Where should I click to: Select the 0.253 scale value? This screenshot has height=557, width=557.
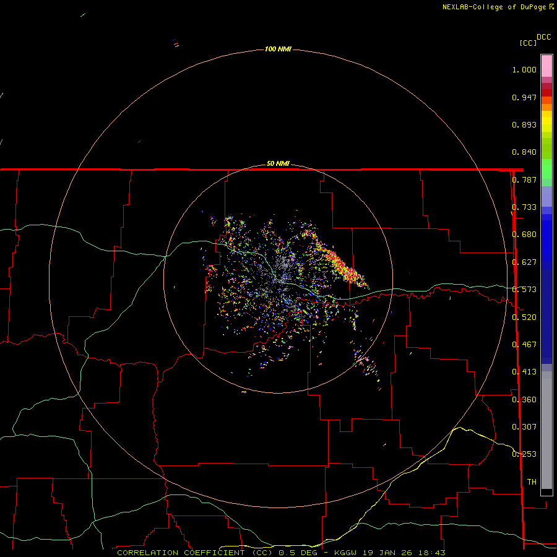pos(524,454)
